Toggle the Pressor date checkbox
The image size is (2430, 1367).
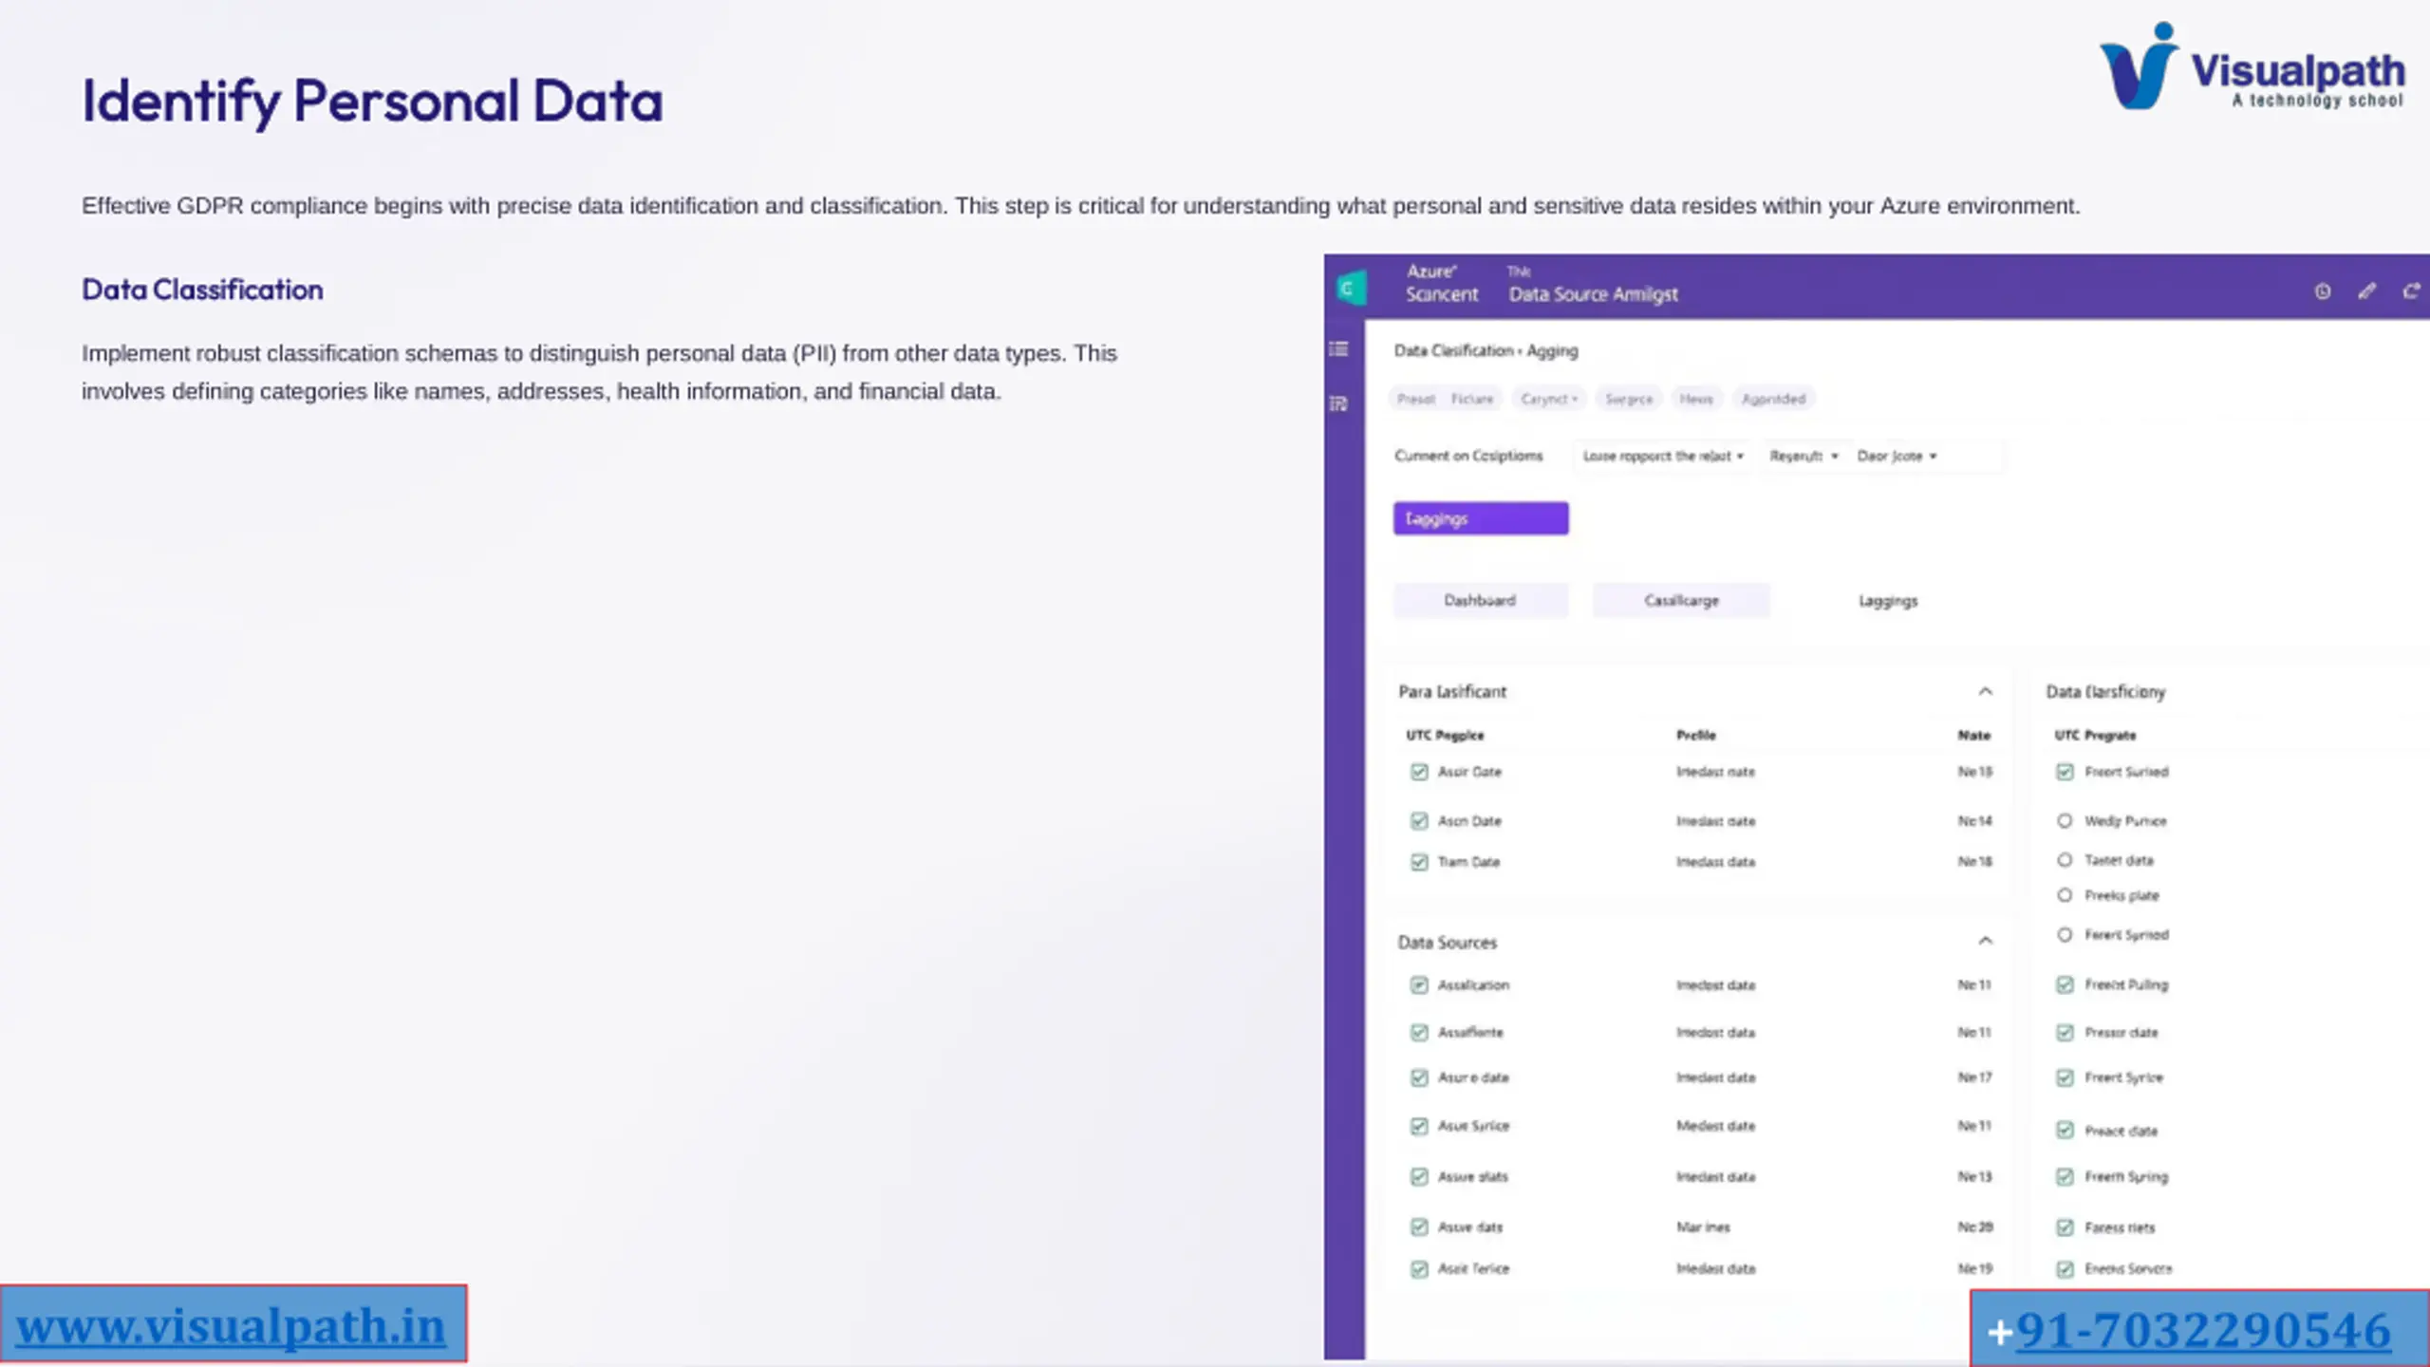[2065, 1033]
